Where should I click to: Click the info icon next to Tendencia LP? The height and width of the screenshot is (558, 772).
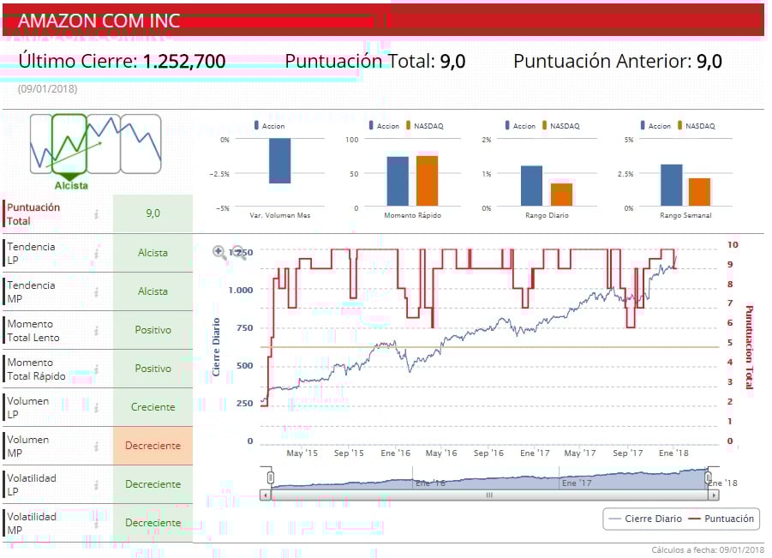tap(97, 253)
